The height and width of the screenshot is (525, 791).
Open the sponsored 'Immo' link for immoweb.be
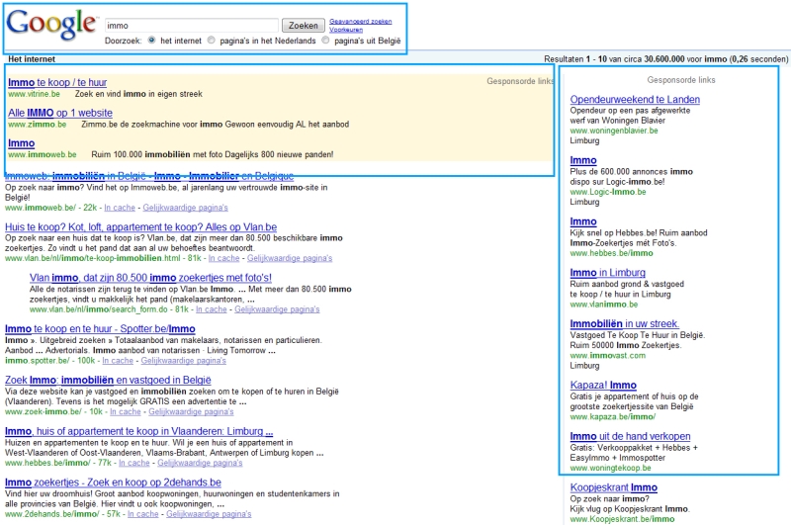point(21,143)
